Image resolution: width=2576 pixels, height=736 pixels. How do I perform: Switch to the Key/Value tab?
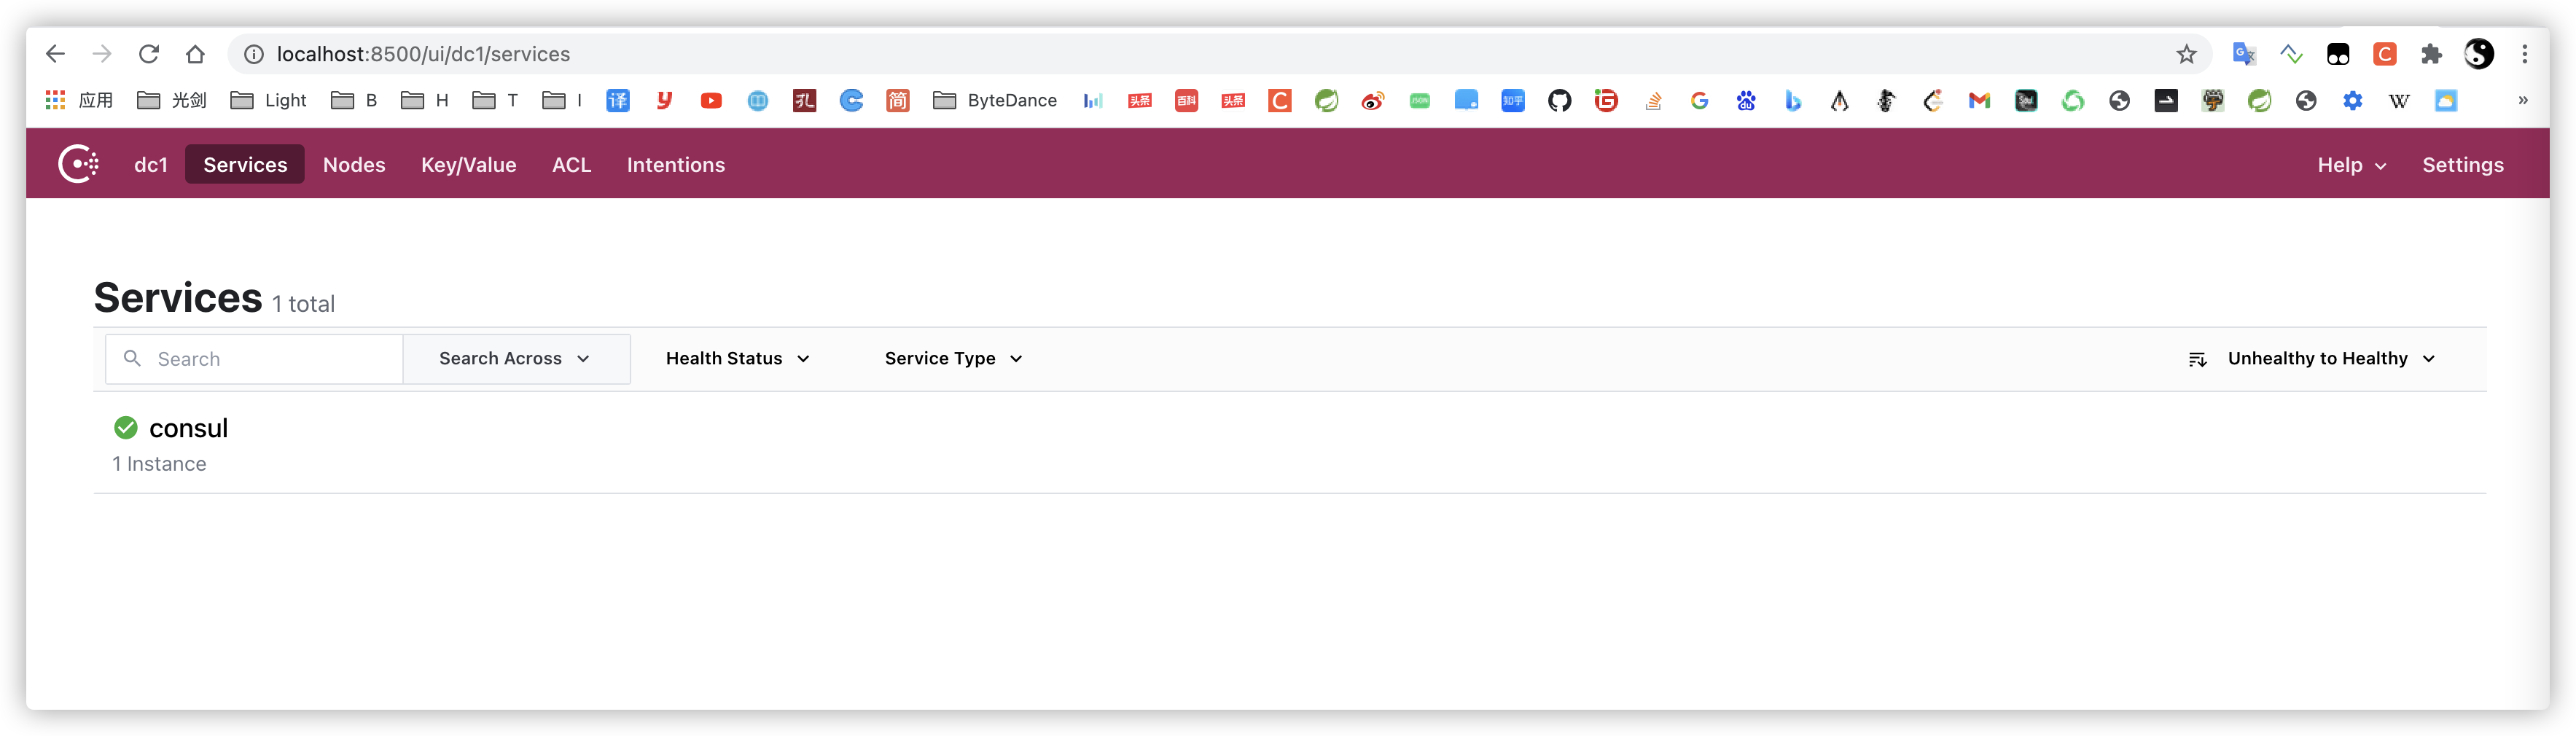point(468,165)
